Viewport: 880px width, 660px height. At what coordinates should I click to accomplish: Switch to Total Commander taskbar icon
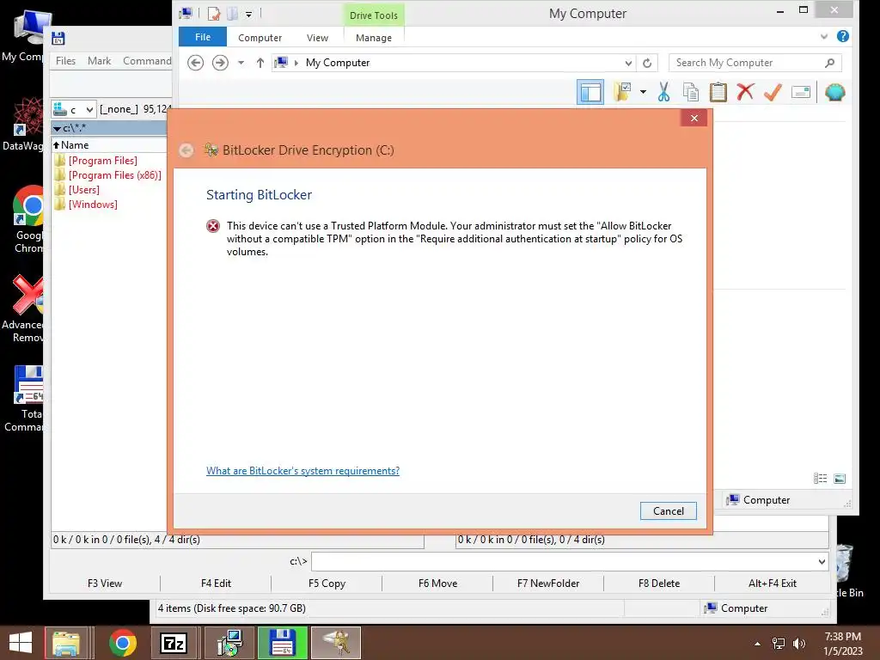[x=282, y=643]
